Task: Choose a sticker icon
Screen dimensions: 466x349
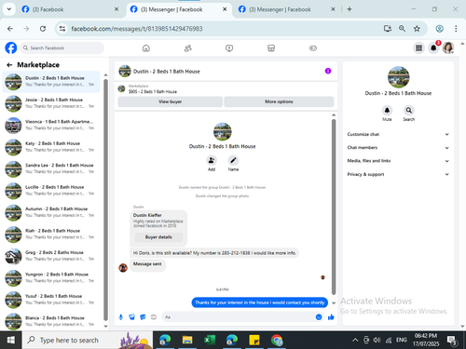Action: point(143,317)
